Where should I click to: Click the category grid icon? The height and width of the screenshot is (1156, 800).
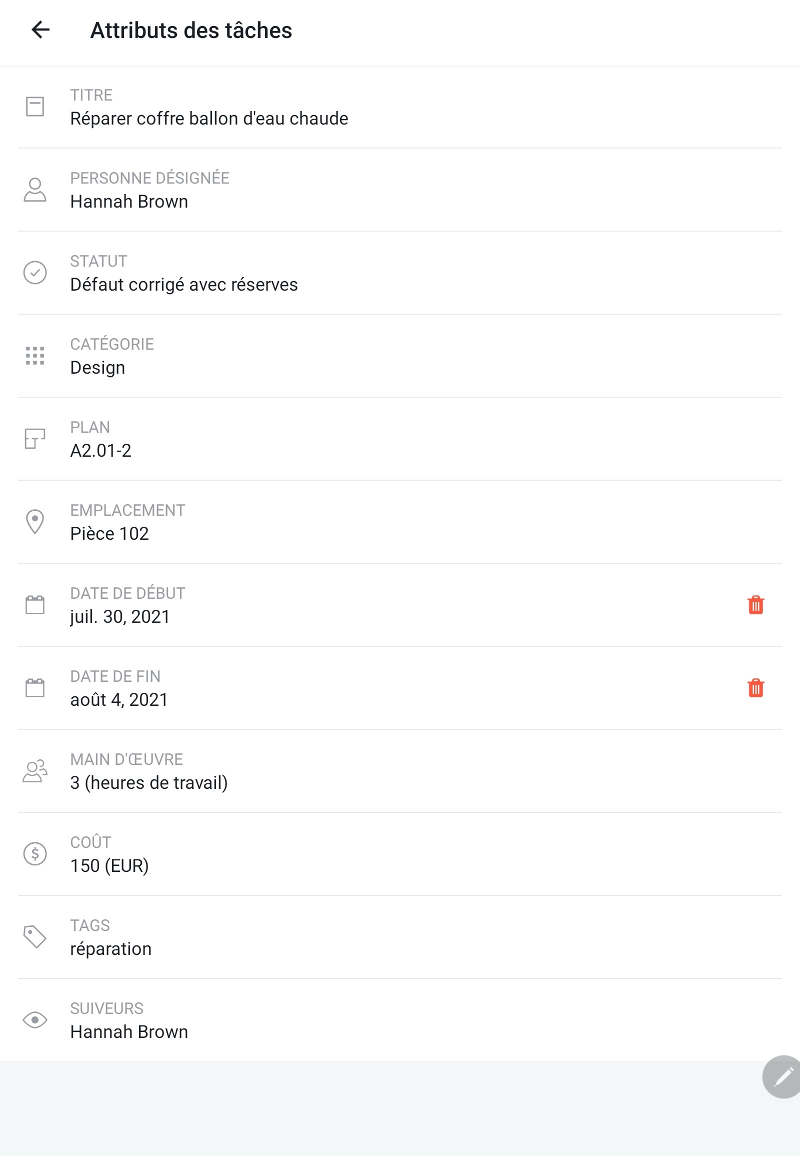[35, 356]
